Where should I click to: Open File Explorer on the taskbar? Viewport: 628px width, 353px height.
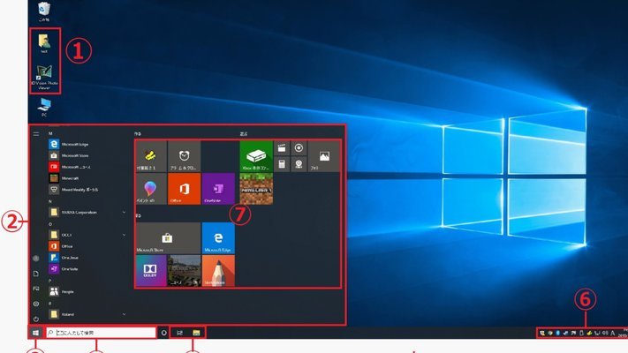(196, 333)
